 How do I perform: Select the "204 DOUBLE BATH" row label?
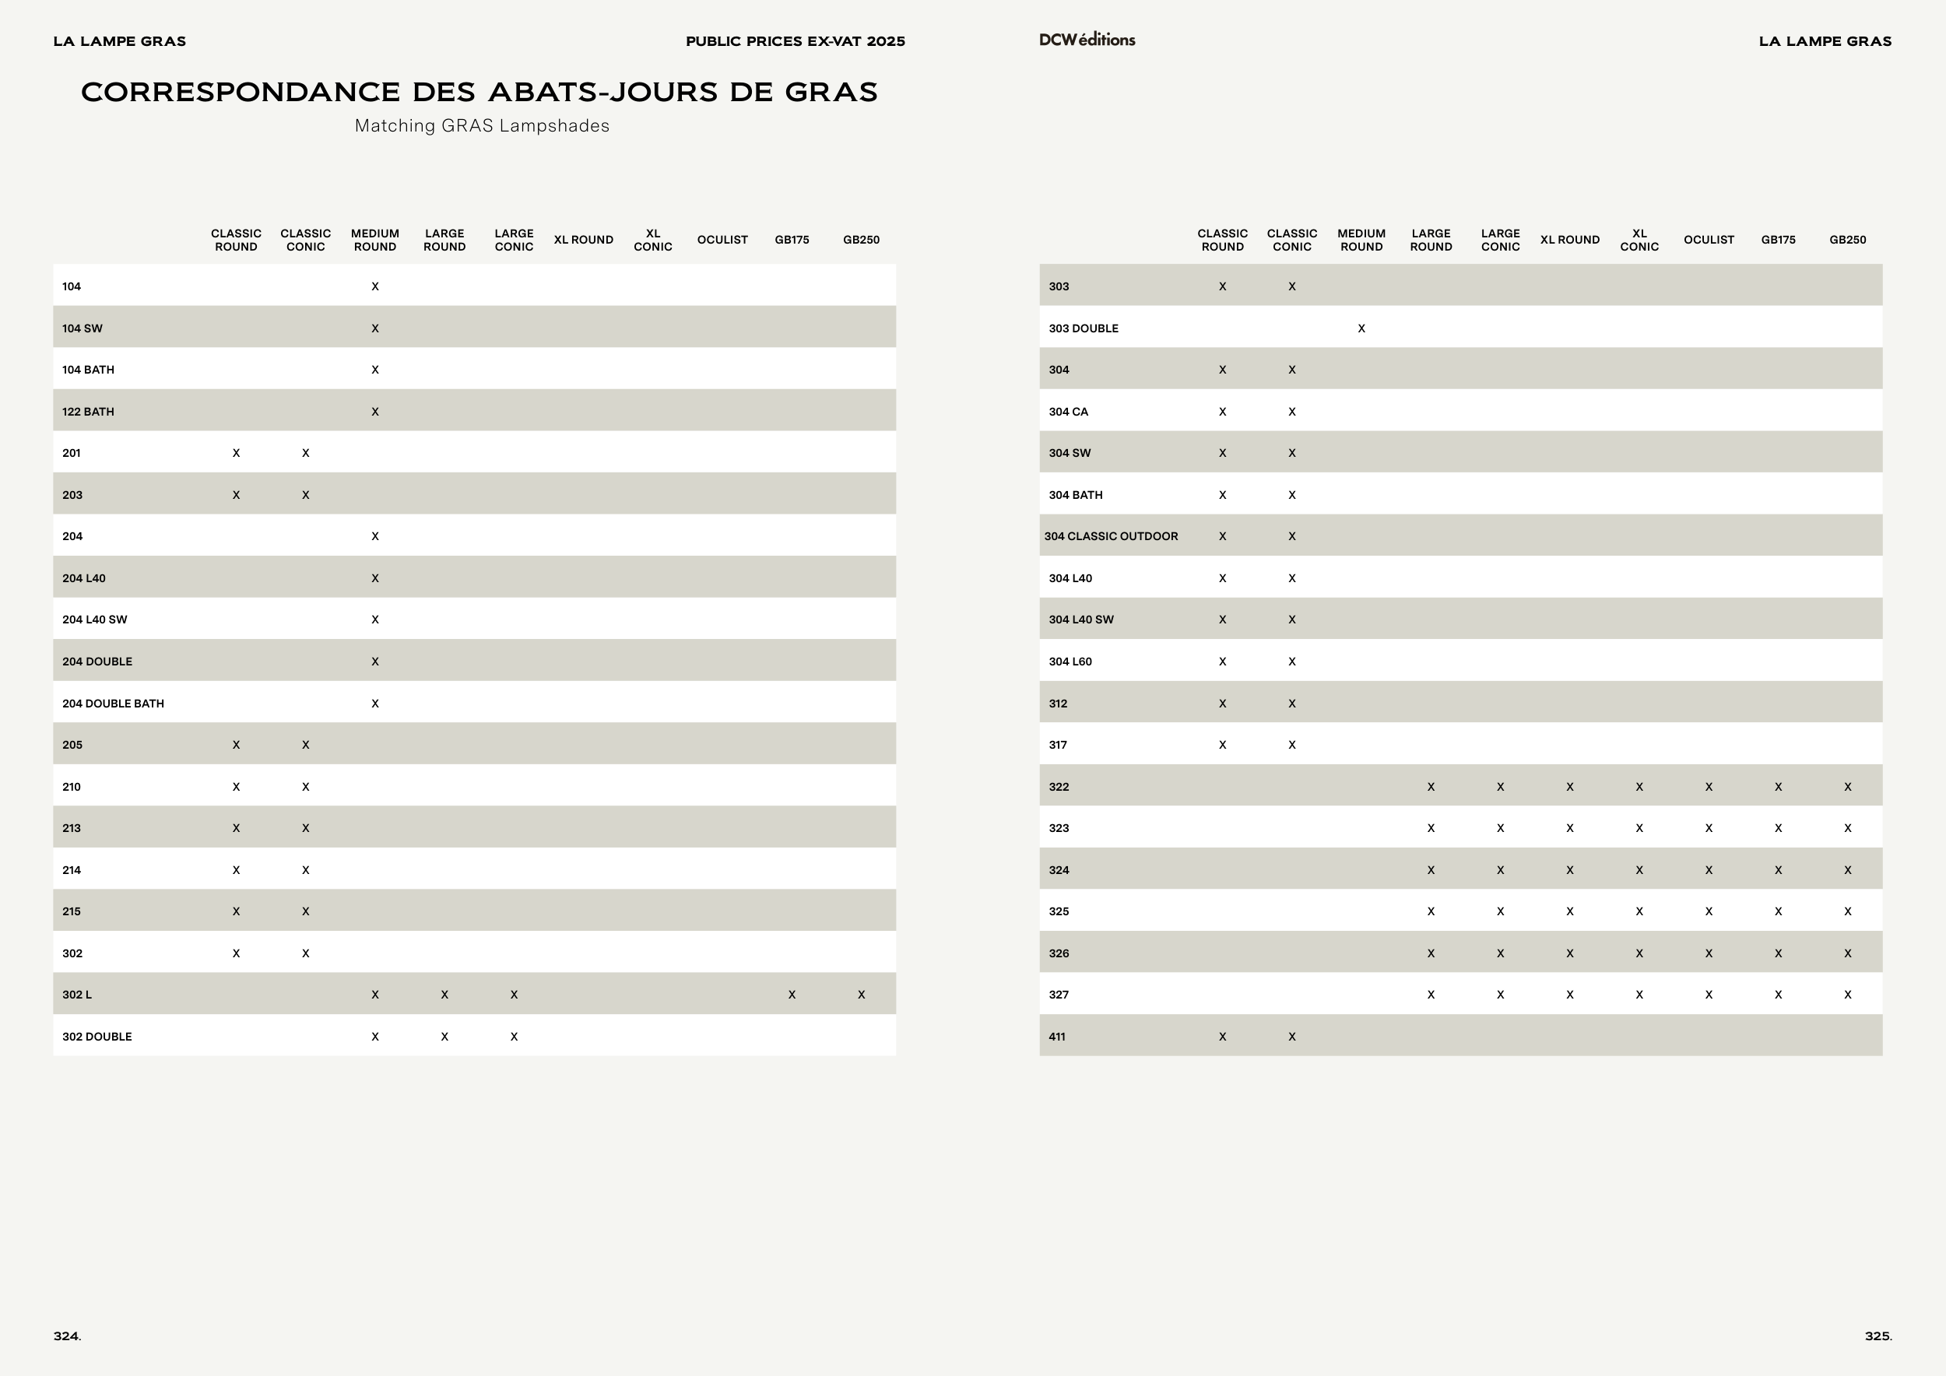(x=113, y=704)
